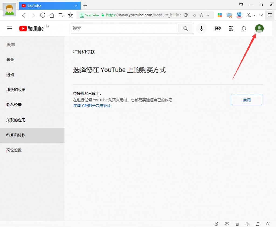Click the heart health-check status icon
Screen dimensions: 276x227
click(x=227, y=224)
